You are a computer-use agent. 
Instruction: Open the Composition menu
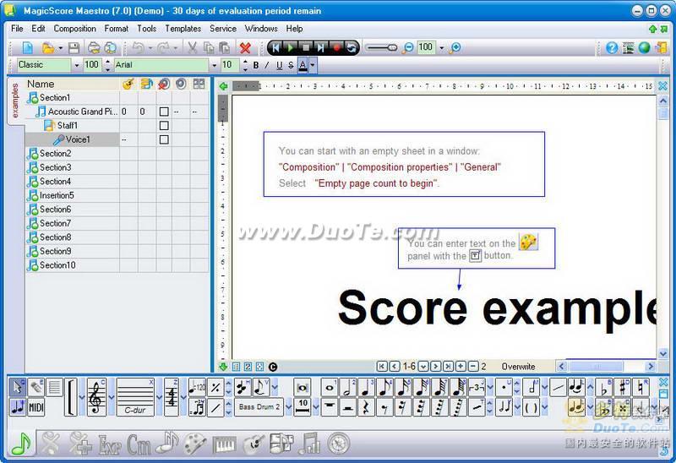74,29
